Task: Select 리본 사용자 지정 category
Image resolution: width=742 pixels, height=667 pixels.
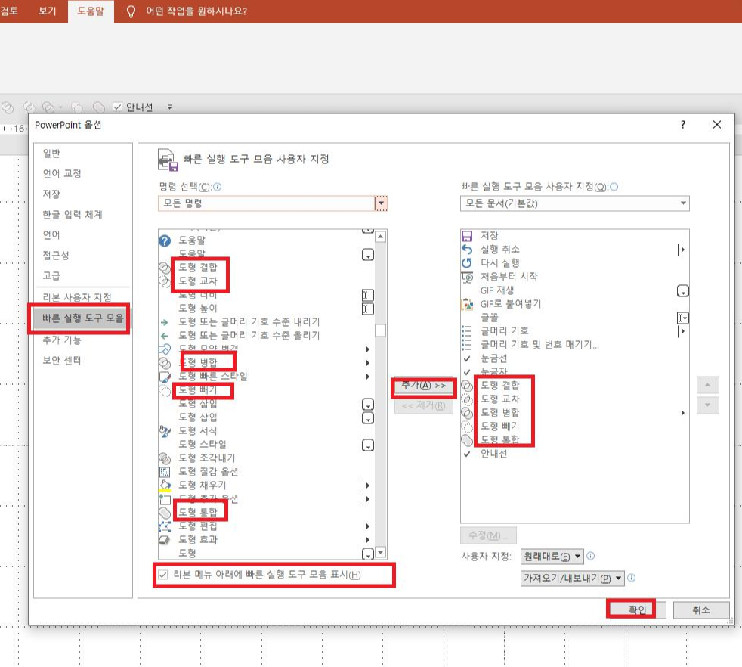Action: click(77, 297)
